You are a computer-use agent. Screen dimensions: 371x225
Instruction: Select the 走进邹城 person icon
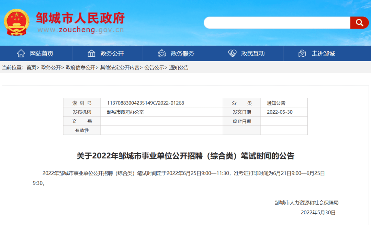pyautogui.click(x=302, y=53)
